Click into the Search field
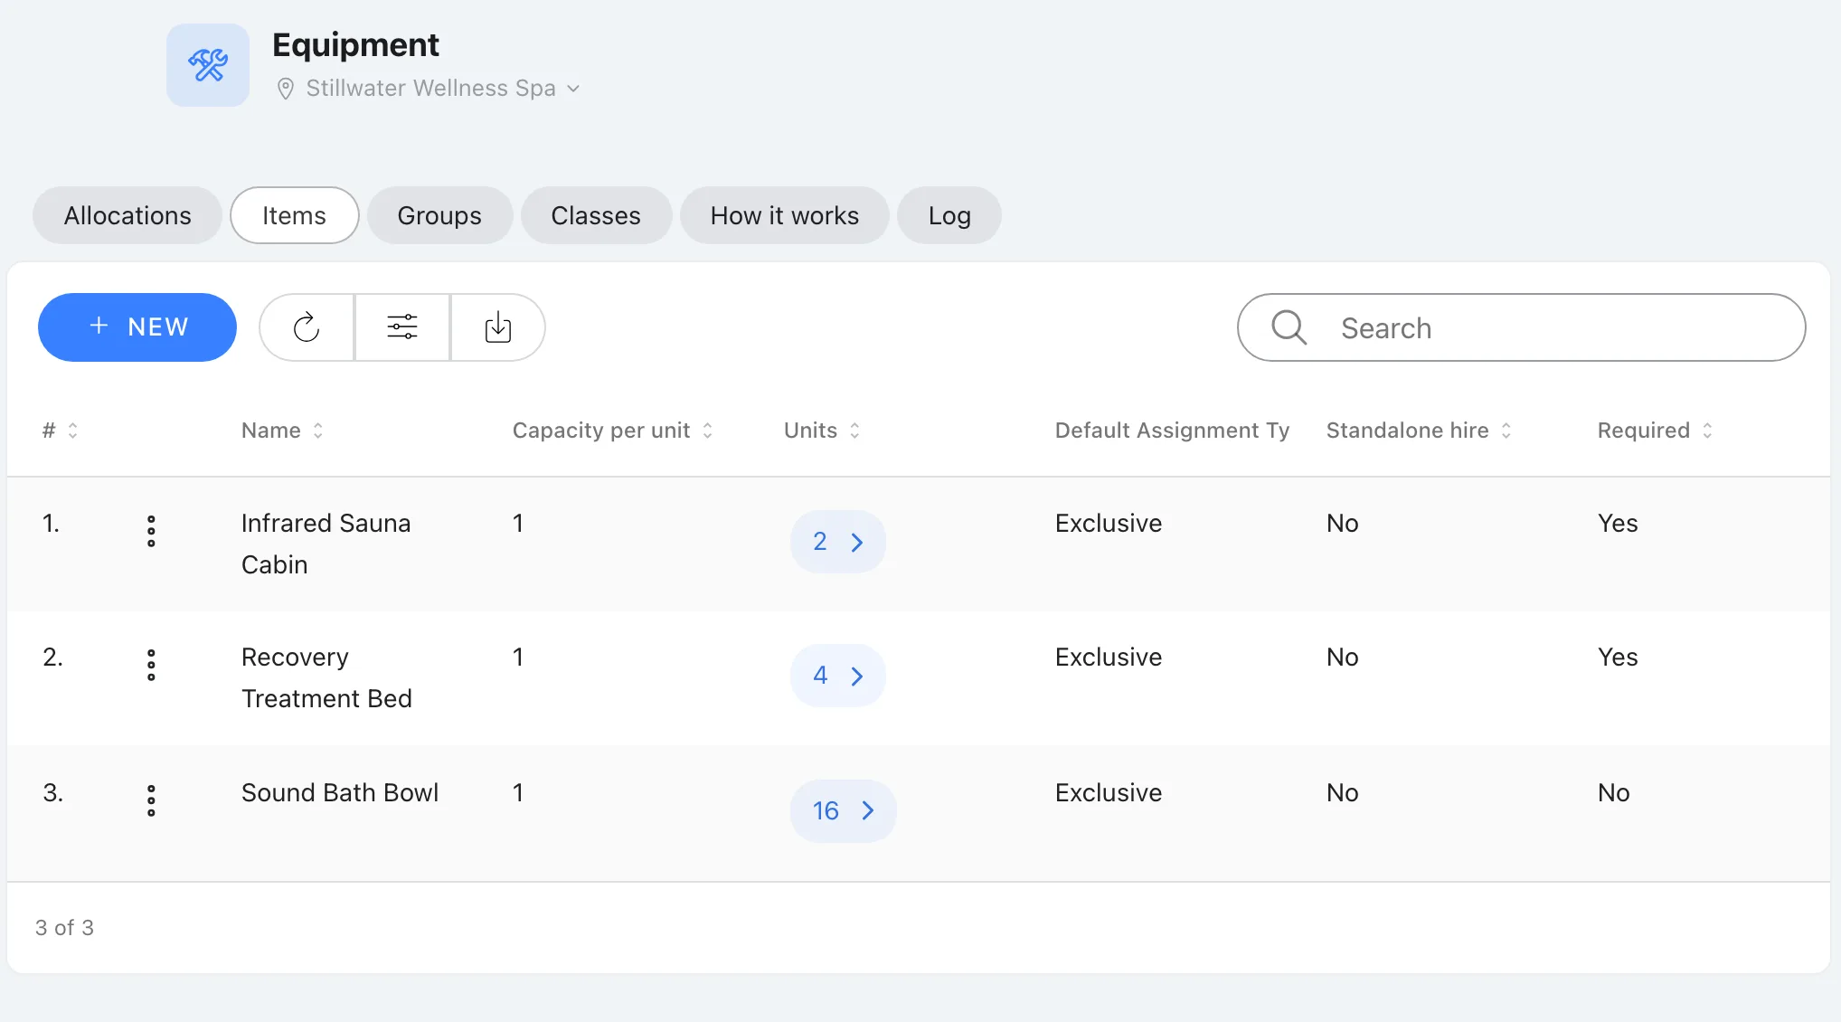Image resolution: width=1841 pixels, height=1022 pixels. click(x=1522, y=327)
